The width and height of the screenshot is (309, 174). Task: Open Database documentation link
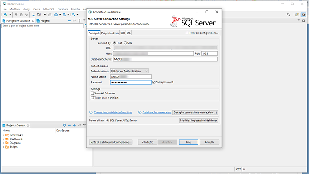[157, 112]
